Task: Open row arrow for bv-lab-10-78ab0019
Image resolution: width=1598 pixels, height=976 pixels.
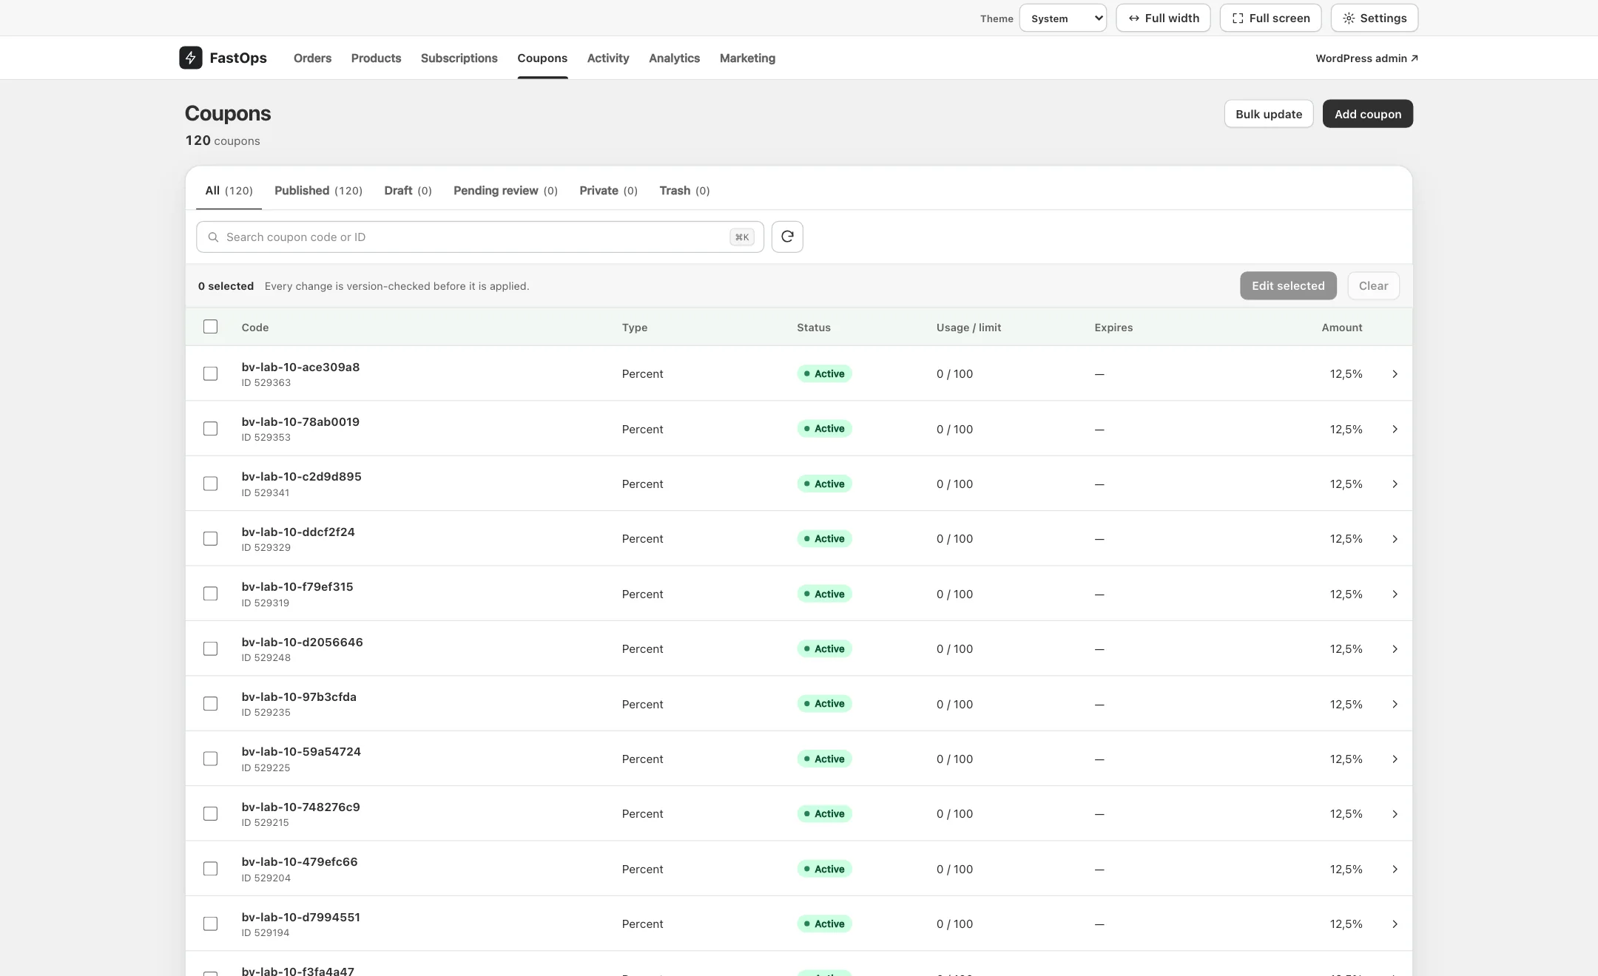Action: [x=1395, y=429]
